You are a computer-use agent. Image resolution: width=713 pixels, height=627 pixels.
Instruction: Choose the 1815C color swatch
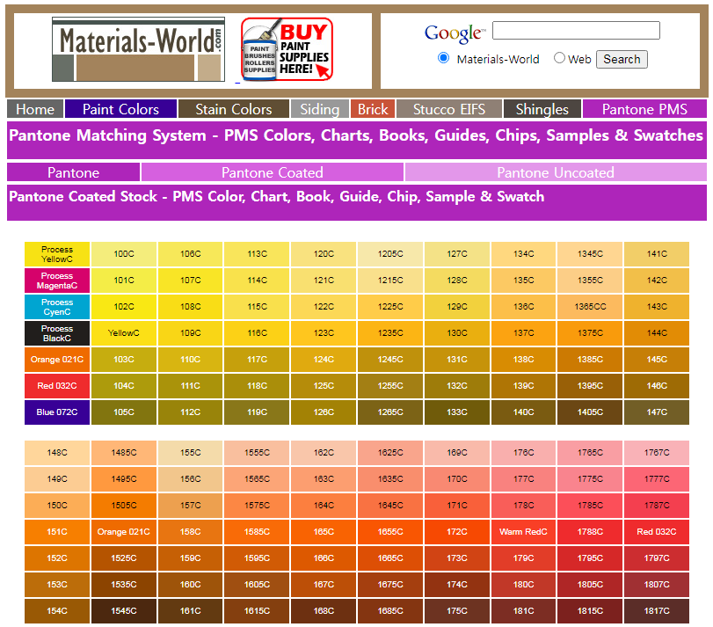(x=590, y=611)
